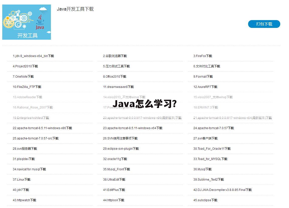Download 41.EditPlus下载
This screenshot has height=208, width=289.
[x=114, y=190]
